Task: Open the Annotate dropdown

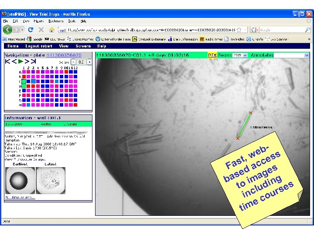Action: point(291,55)
